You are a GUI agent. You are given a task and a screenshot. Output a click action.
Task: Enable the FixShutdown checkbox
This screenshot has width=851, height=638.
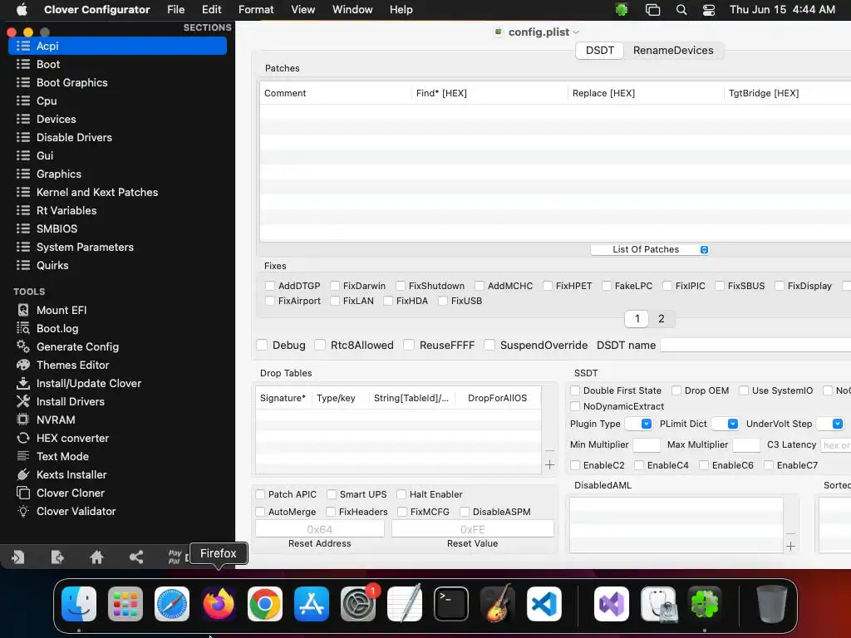click(x=401, y=286)
